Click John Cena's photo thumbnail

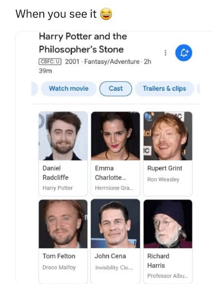click(115, 224)
